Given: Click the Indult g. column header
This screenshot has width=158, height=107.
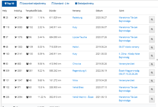Looking at the screenshot, I should tap(18, 11).
